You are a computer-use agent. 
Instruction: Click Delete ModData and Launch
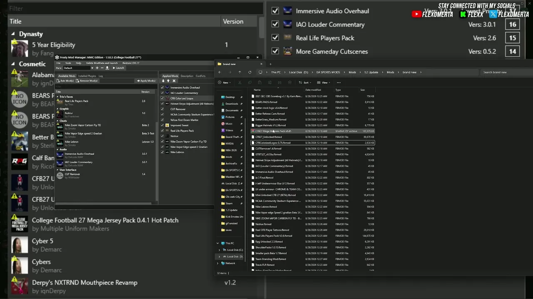click(x=102, y=63)
